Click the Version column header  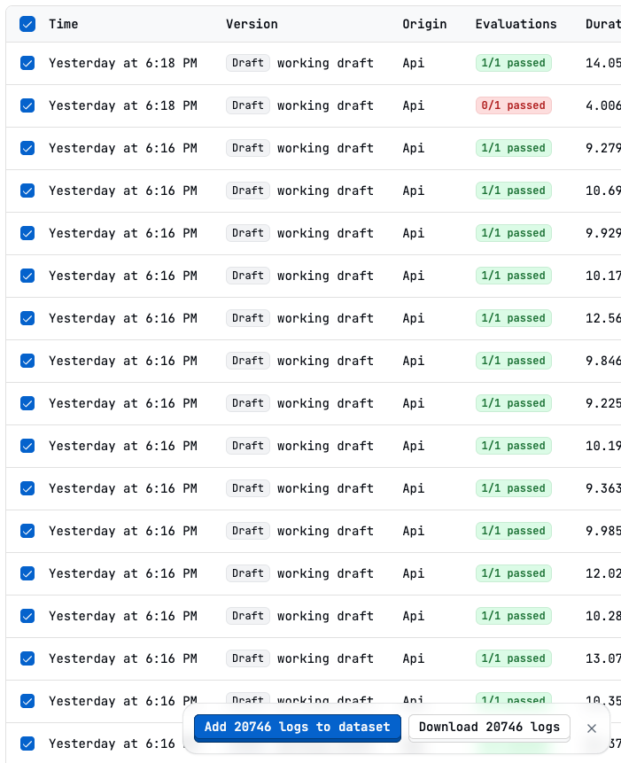point(252,24)
